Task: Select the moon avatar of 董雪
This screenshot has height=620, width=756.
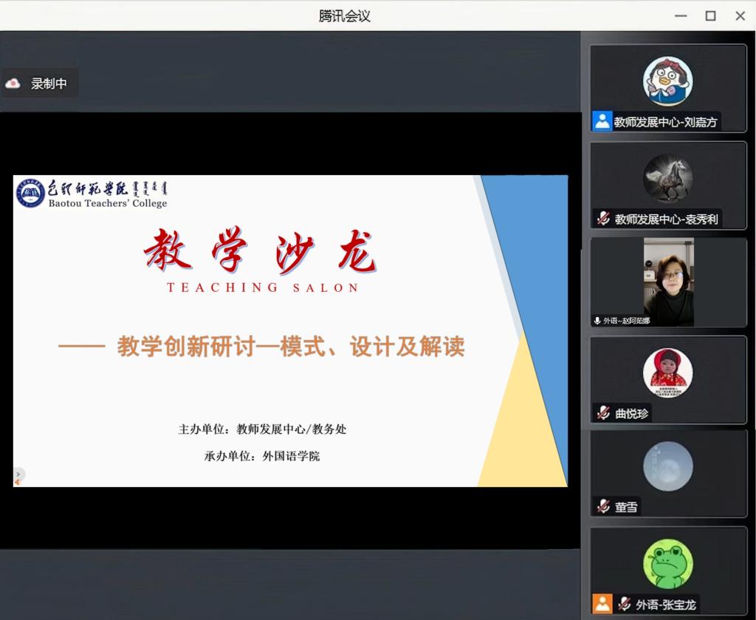Action: tap(667, 466)
